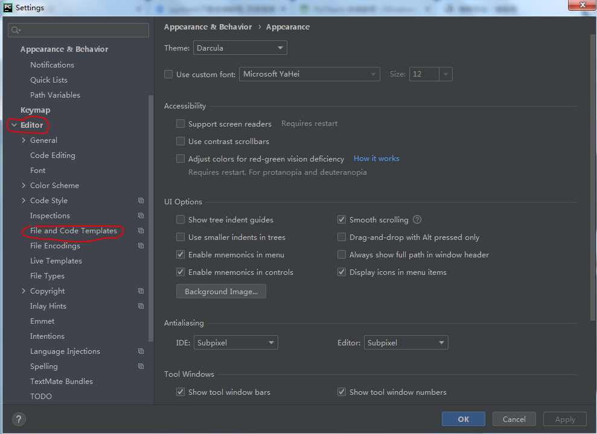Screen dimensions: 597x434
Task: Select Notifications in settings tree
Action: [x=52, y=64]
